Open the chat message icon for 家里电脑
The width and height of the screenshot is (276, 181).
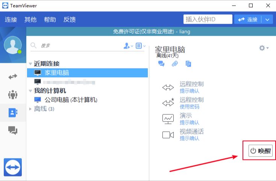point(161,64)
